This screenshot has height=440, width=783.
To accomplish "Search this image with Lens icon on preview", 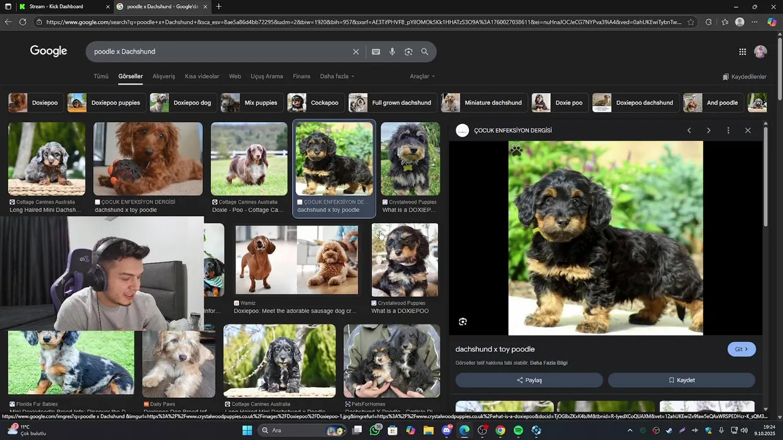I will pos(463,321).
